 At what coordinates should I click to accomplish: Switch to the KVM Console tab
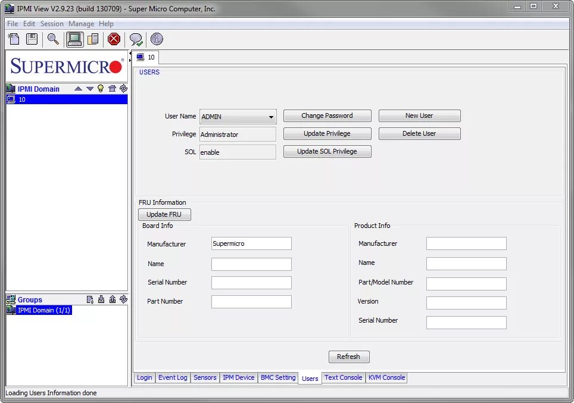point(386,377)
